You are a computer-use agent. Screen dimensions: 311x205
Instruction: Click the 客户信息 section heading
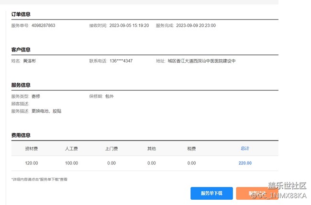pos(21,50)
